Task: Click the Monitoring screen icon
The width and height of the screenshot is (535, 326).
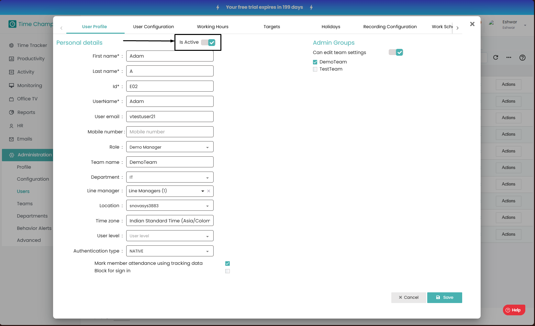Action: coord(11,85)
